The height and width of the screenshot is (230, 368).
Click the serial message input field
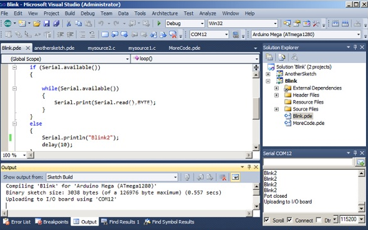pos(308,162)
